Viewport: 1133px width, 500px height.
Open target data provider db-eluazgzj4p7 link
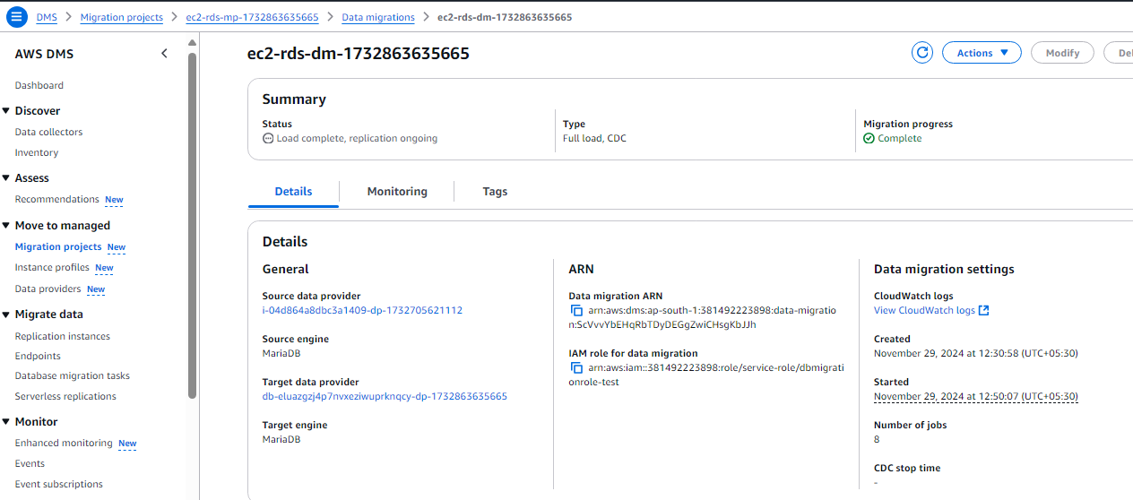(x=385, y=396)
